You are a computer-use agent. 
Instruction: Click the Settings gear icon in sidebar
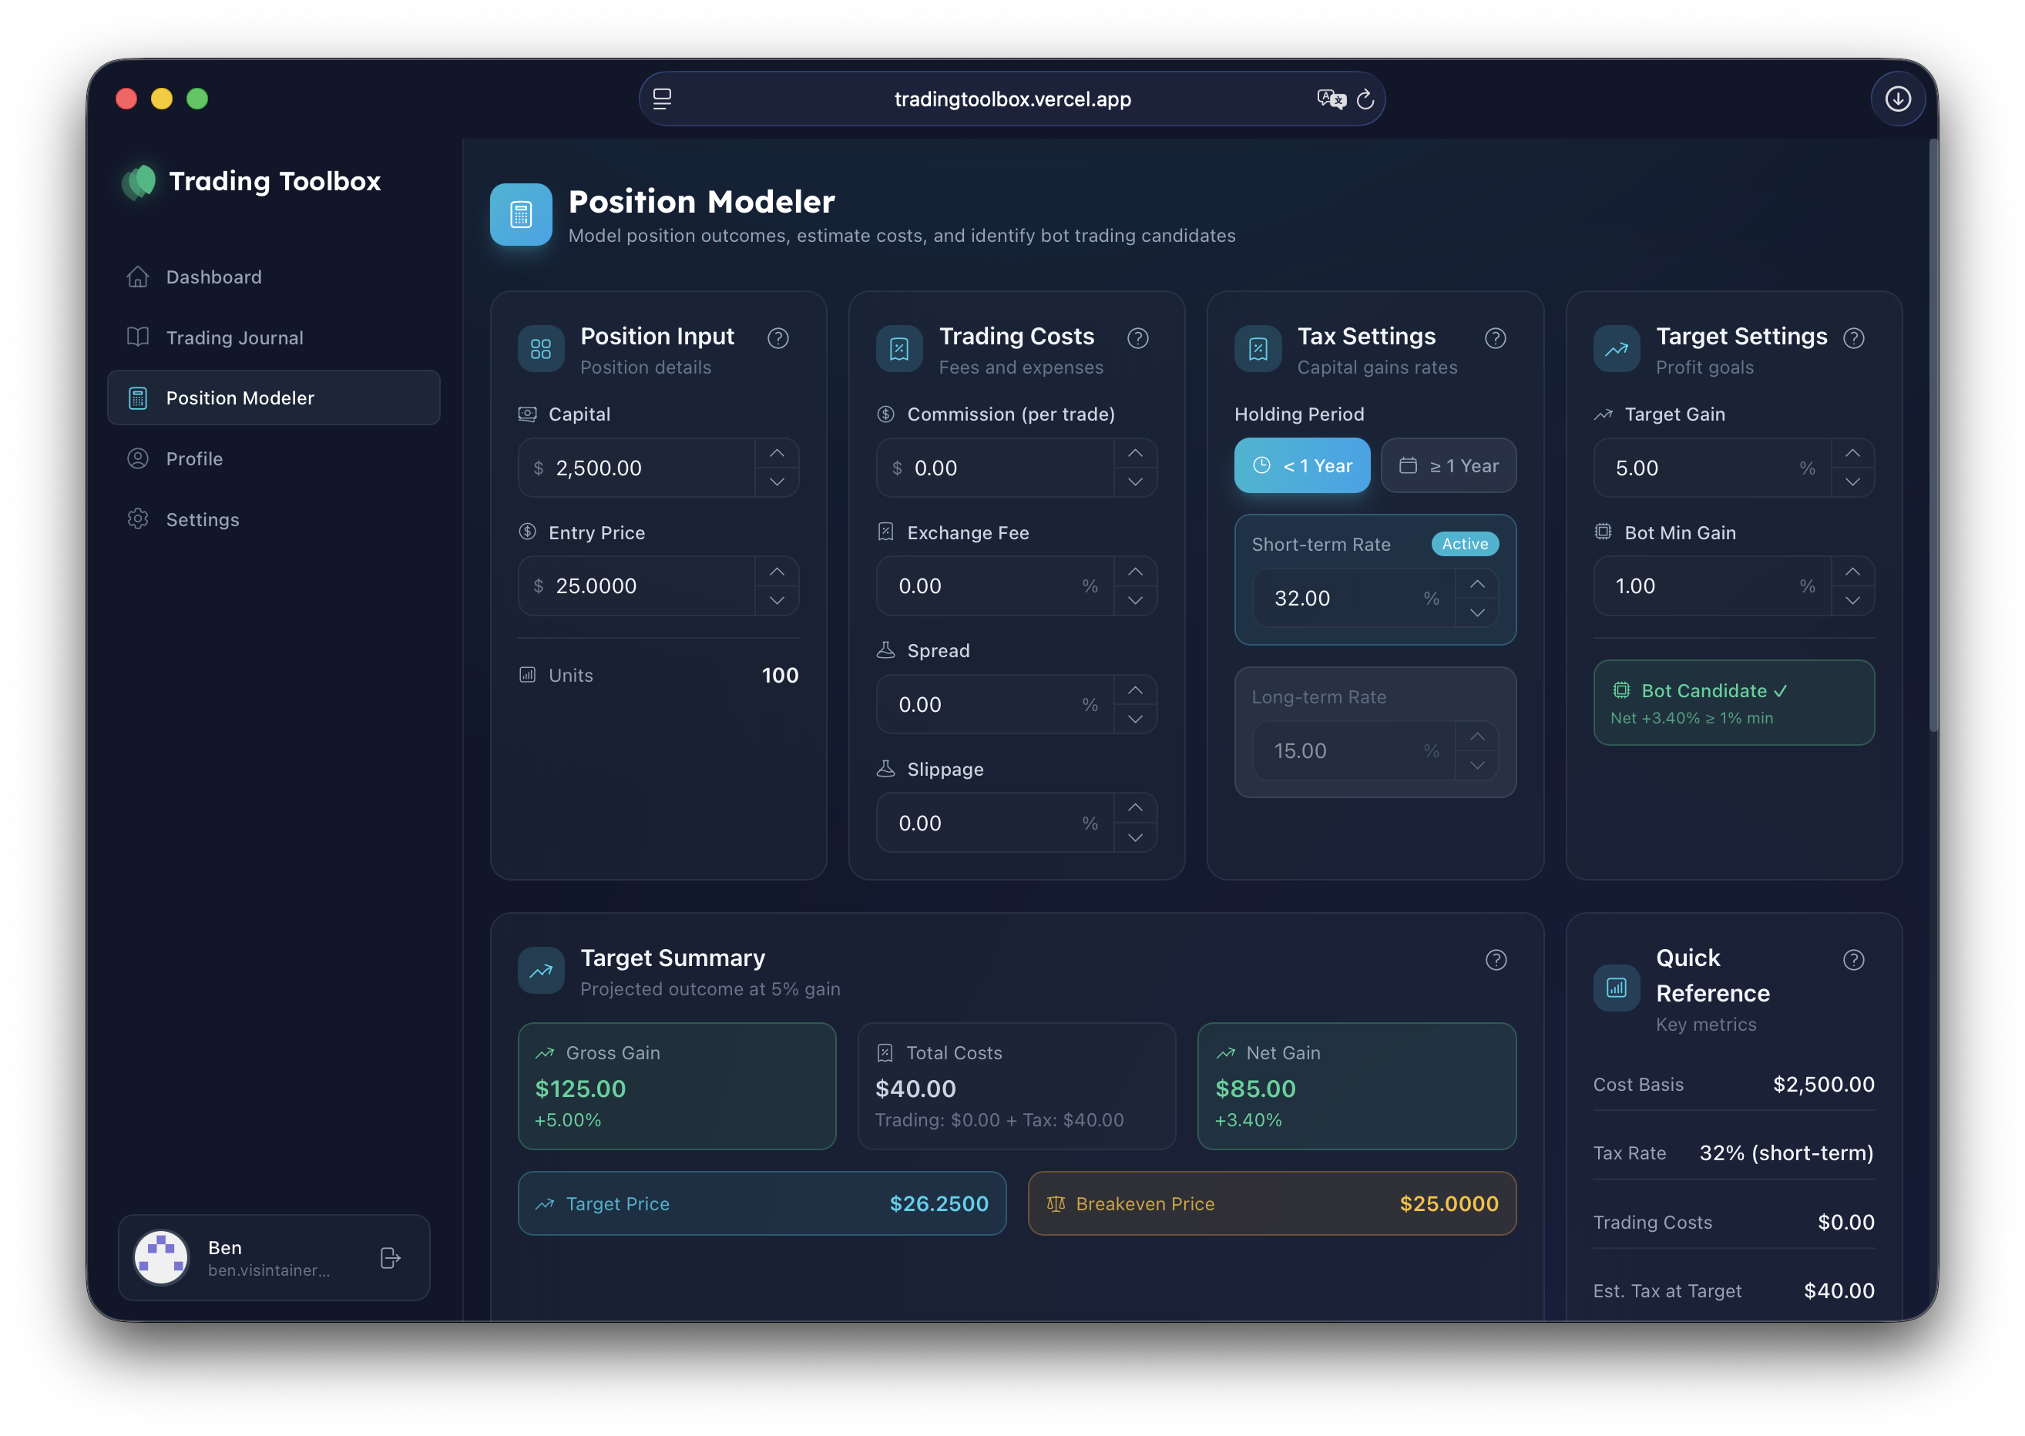coord(138,519)
